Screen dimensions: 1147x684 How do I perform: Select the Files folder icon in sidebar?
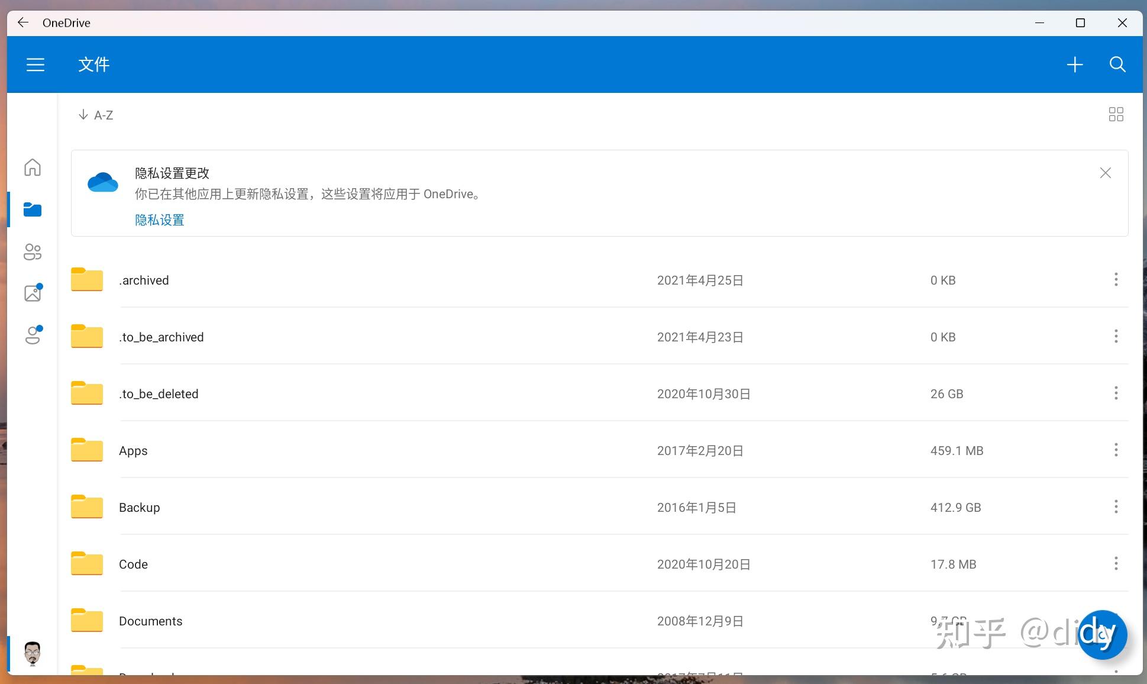coord(33,209)
